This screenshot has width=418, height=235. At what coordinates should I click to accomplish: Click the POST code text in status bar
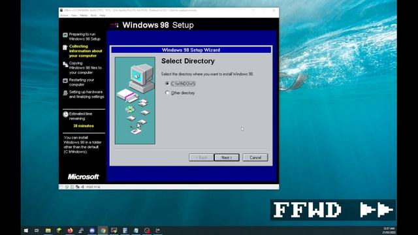[x=93, y=187]
